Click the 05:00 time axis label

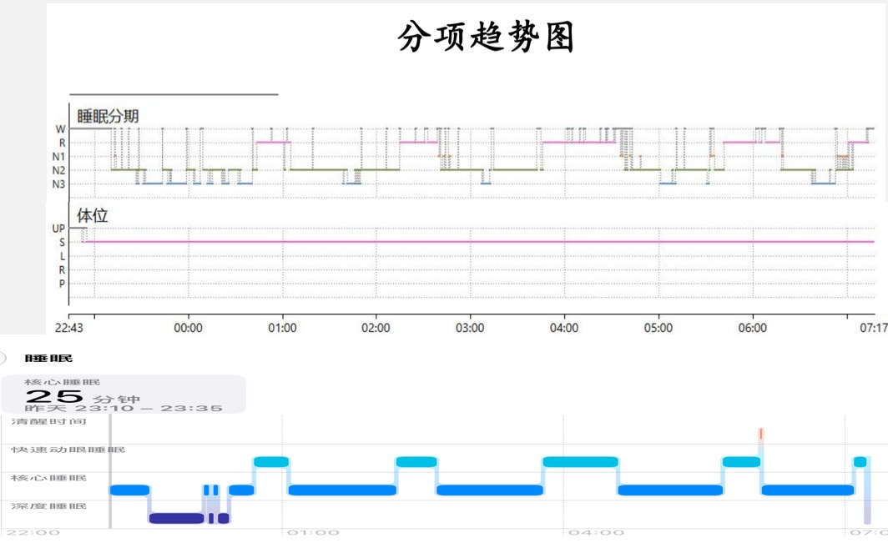pyautogui.click(x=658, y=328)
